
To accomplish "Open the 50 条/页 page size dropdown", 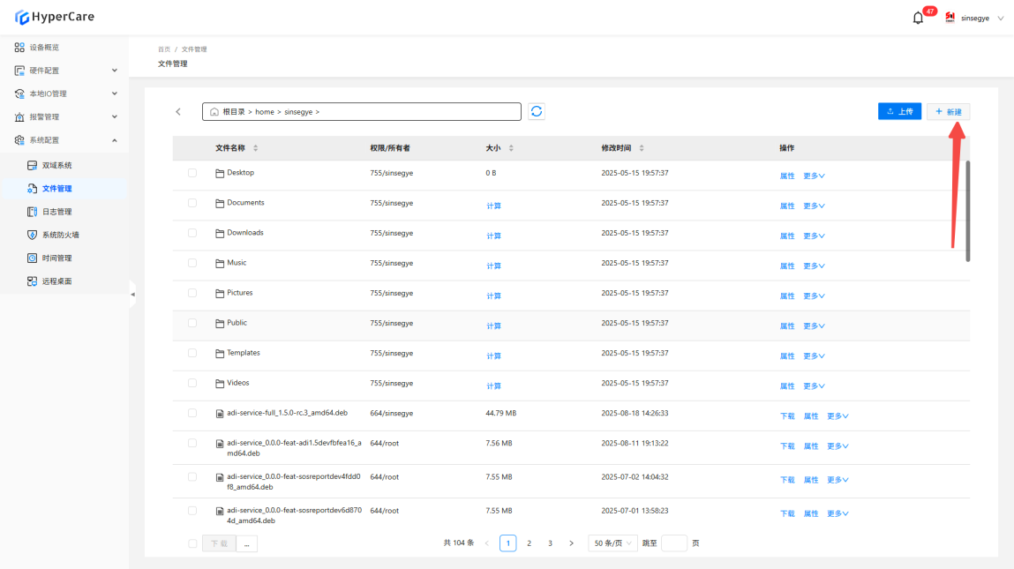I will (x=613, y=543).
